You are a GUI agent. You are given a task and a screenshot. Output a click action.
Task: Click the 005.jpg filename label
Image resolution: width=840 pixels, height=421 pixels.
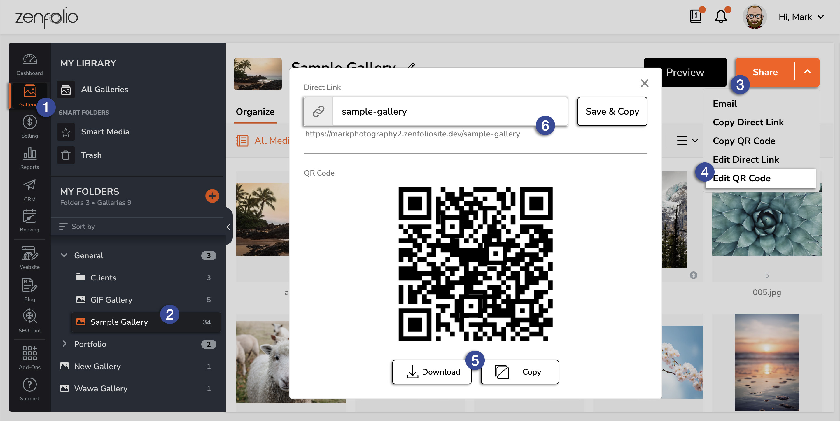(x=766, y=292)
